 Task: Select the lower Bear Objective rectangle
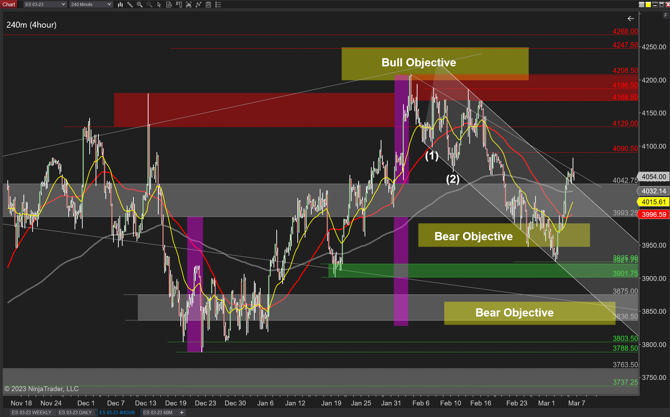coord(530,313)
